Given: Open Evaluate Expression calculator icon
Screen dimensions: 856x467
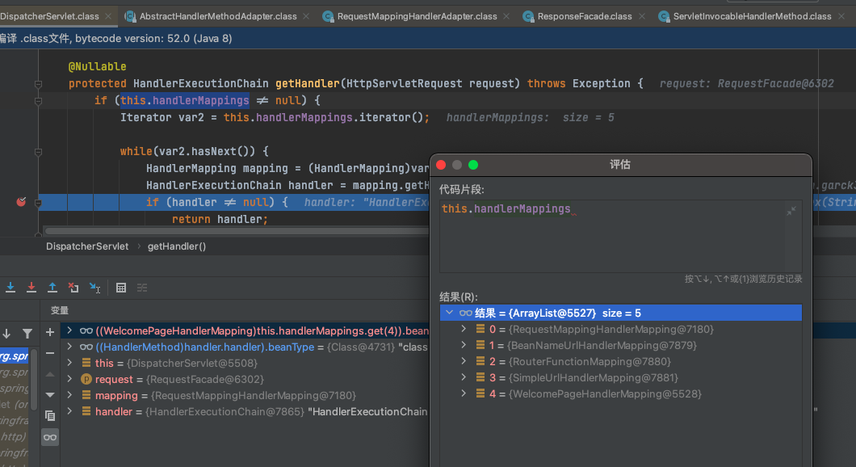Looking at the screenshot, I should click(x=121, y=288).
